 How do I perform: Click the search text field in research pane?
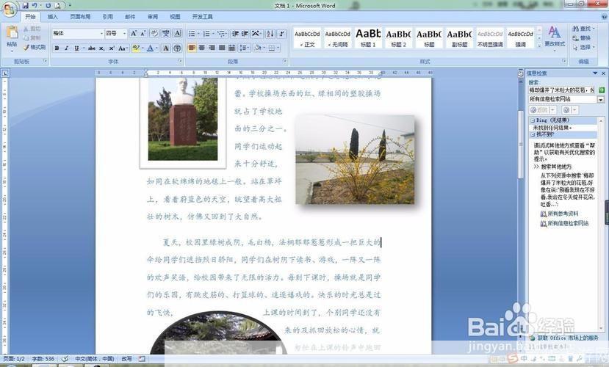tap(561, 90)
